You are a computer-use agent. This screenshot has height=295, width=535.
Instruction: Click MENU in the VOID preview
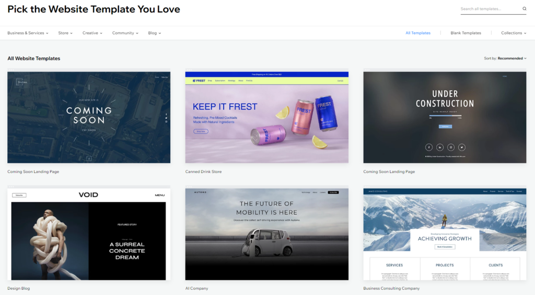coord(160,195)
